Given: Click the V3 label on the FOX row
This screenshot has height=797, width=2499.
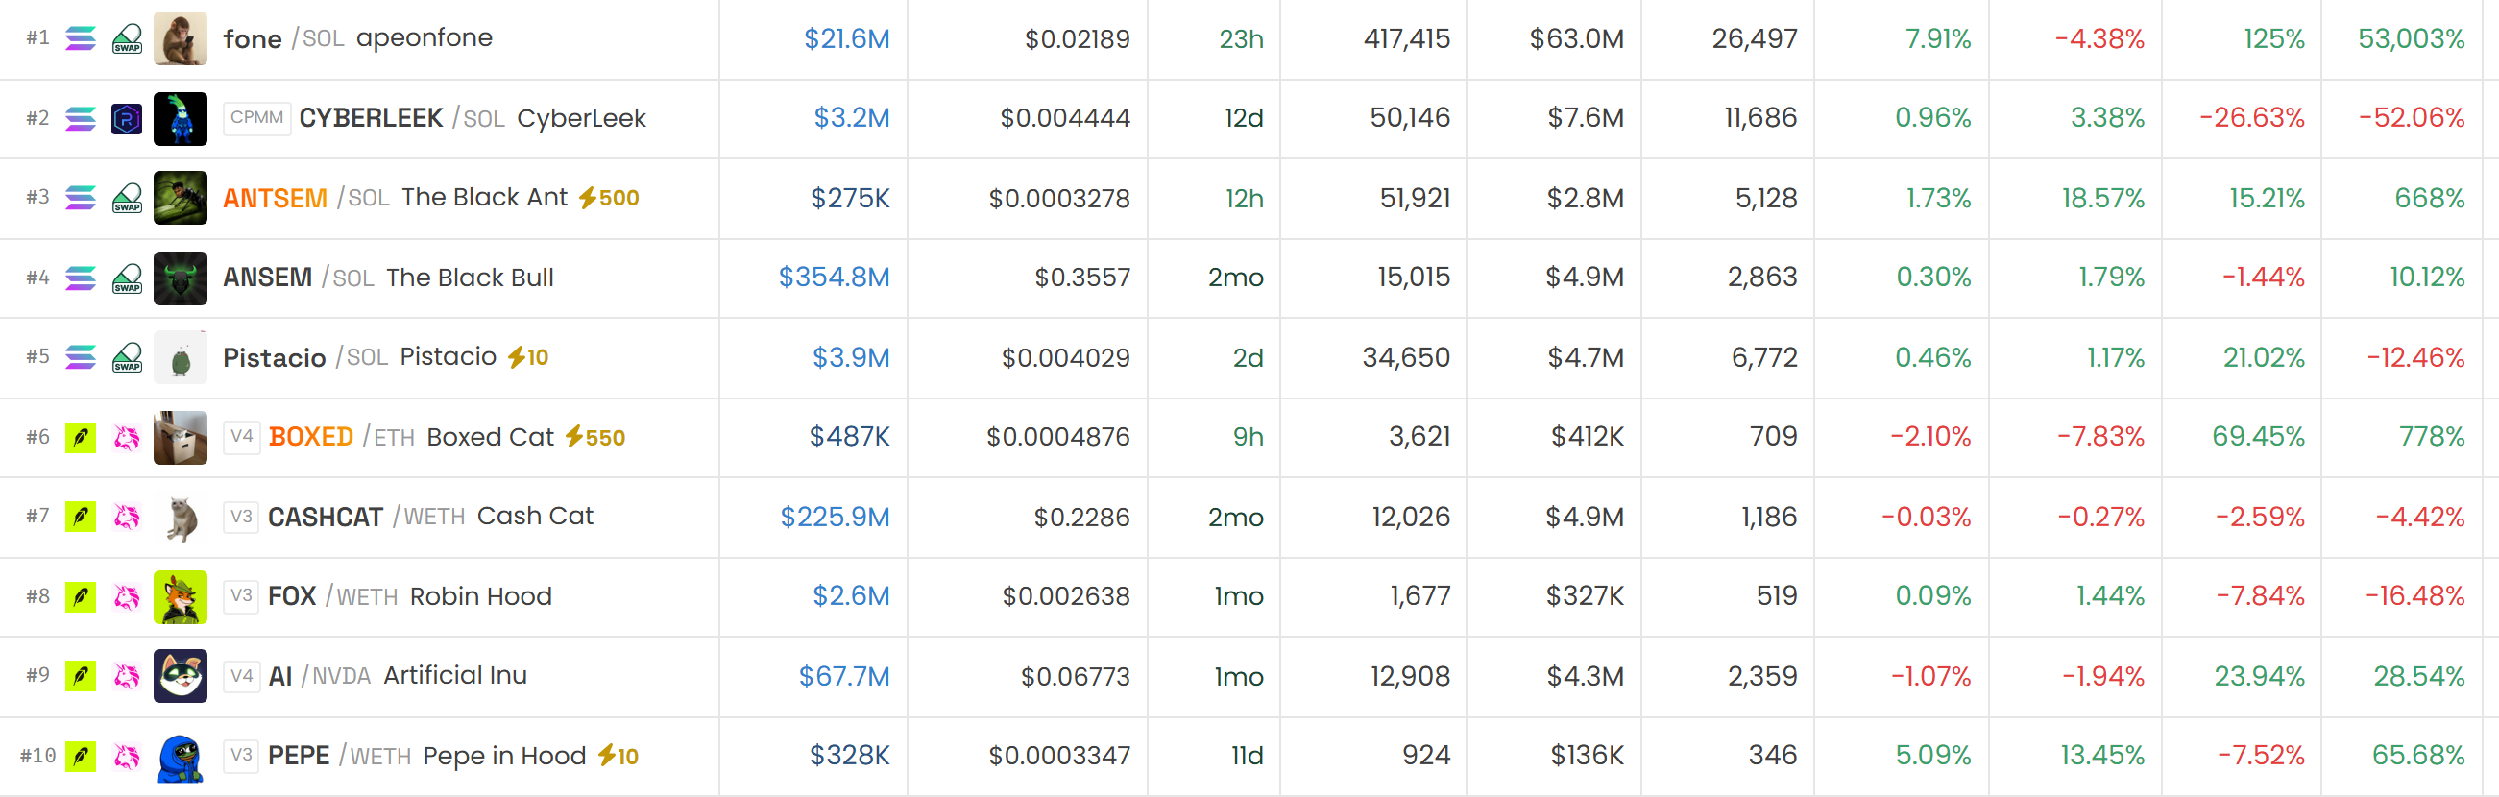Looking at the screenshot, I should (x=242, y=596).
